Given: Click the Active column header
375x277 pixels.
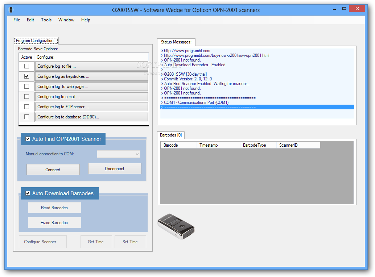Looking at the screenshot, I should tap(26, 57).
